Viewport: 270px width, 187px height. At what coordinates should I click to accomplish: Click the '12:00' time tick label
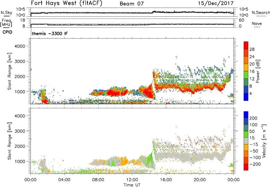click(x=132, y=180)
